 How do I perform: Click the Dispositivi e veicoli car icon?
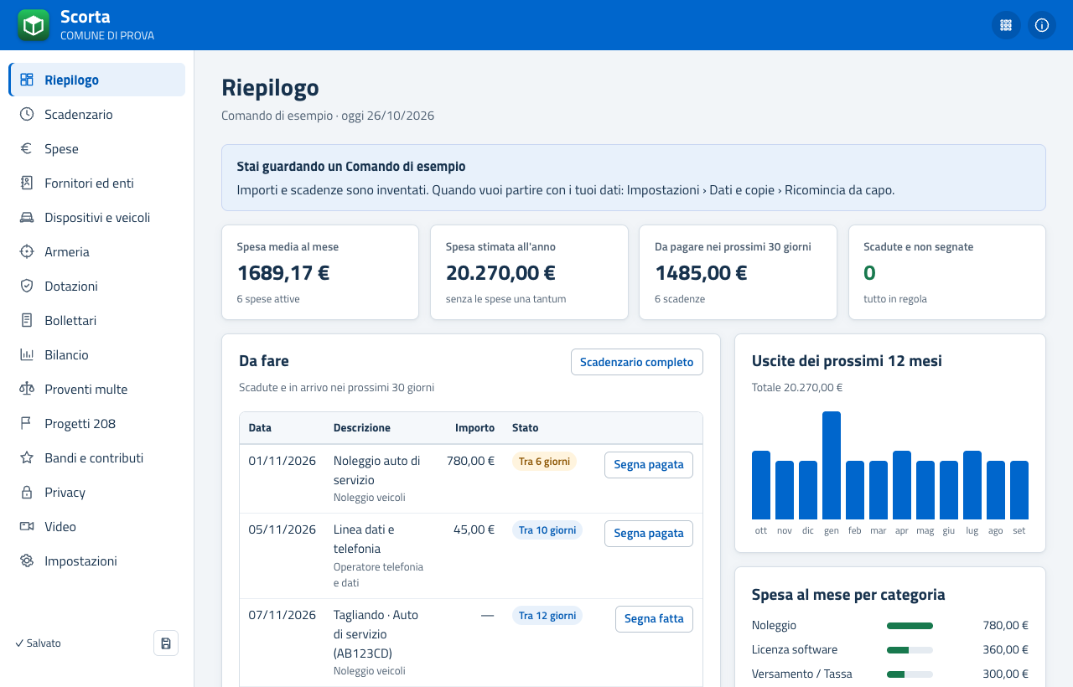click(x=27, y=217)
